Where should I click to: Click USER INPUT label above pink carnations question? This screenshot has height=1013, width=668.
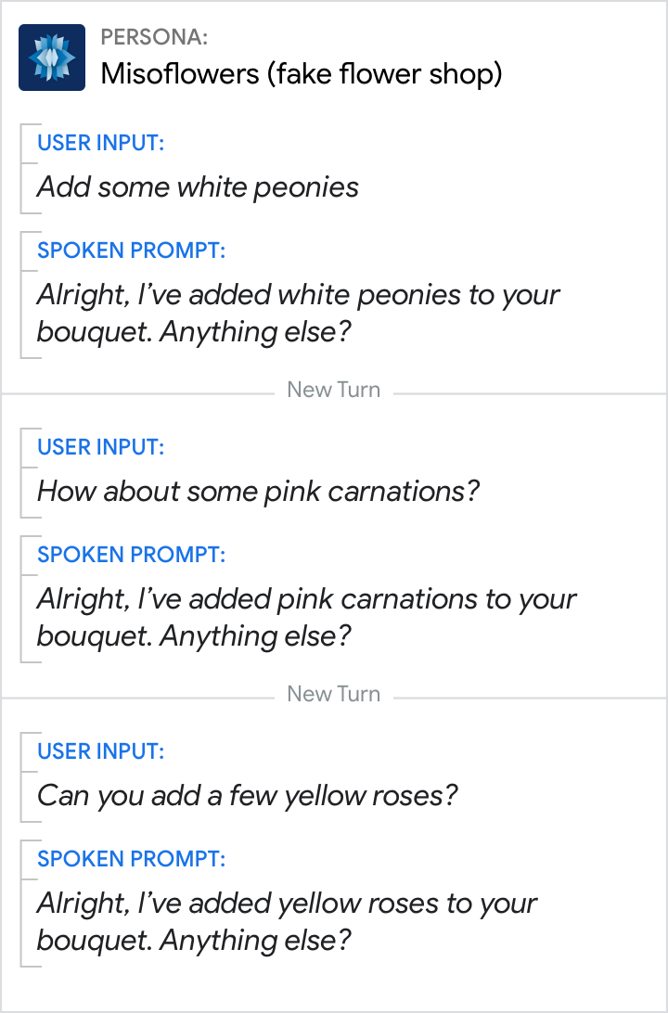(100, 447)
